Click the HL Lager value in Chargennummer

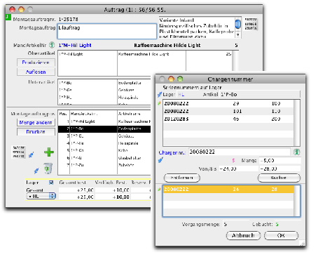(181, 95)
